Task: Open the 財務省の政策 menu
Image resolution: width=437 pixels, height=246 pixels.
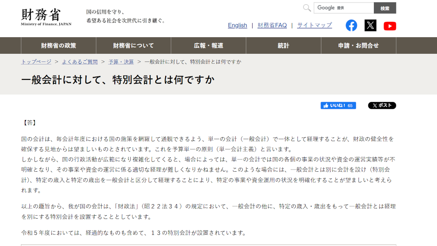Action: click(58, 46)
